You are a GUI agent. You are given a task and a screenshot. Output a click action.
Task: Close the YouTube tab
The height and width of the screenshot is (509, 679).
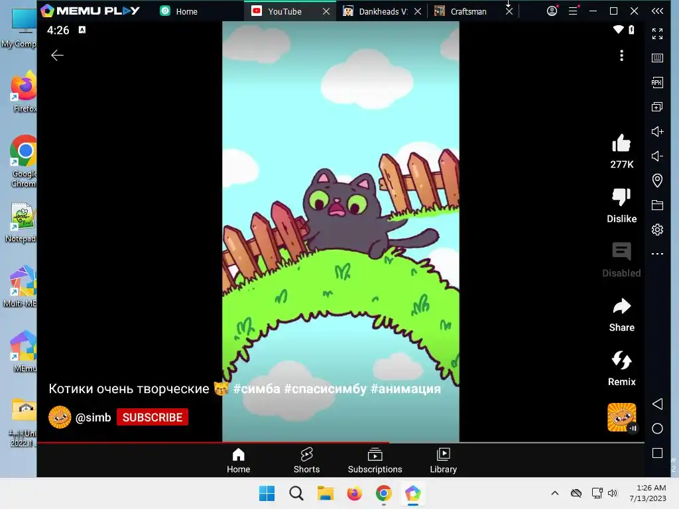(x=326, y=12)
